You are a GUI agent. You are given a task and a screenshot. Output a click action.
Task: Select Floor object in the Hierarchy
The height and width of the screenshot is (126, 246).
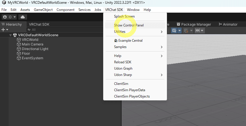coord(26,54)
